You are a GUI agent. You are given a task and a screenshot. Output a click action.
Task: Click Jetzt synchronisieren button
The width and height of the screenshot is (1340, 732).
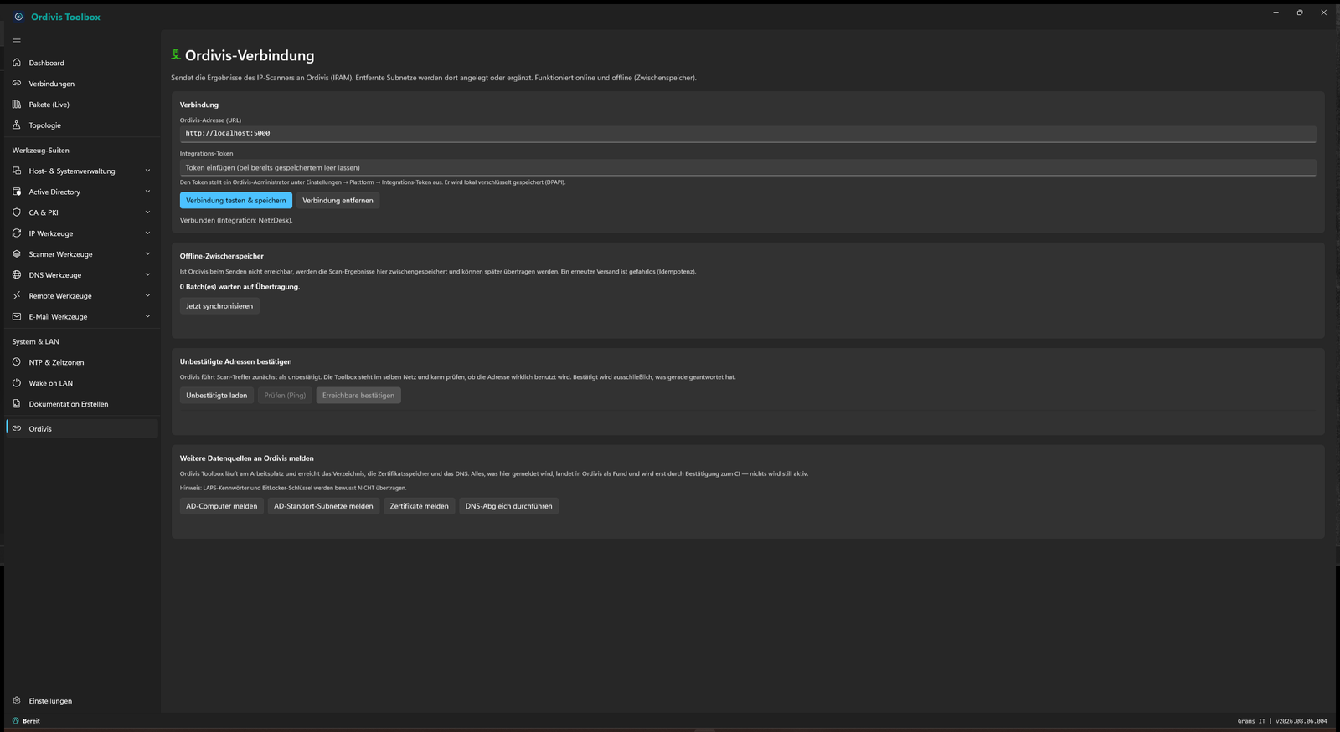click(x=219, y=306)
